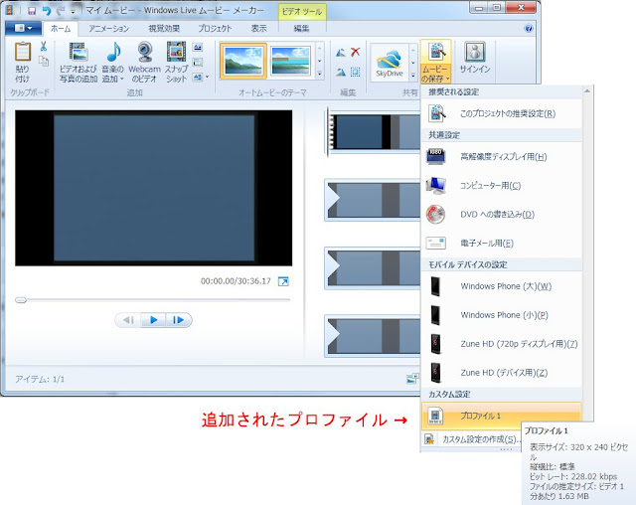The height and width of the screenshot is (505, 636).
Task: Click the Redo arrow in the title bar
Action: pos(61,11)
